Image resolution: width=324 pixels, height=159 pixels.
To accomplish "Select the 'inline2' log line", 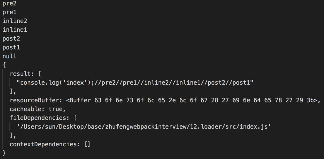I will tap(15, 21).
